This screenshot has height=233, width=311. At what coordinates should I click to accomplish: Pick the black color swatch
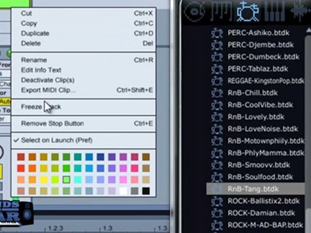pyautogui.click(x=146, y=191)
